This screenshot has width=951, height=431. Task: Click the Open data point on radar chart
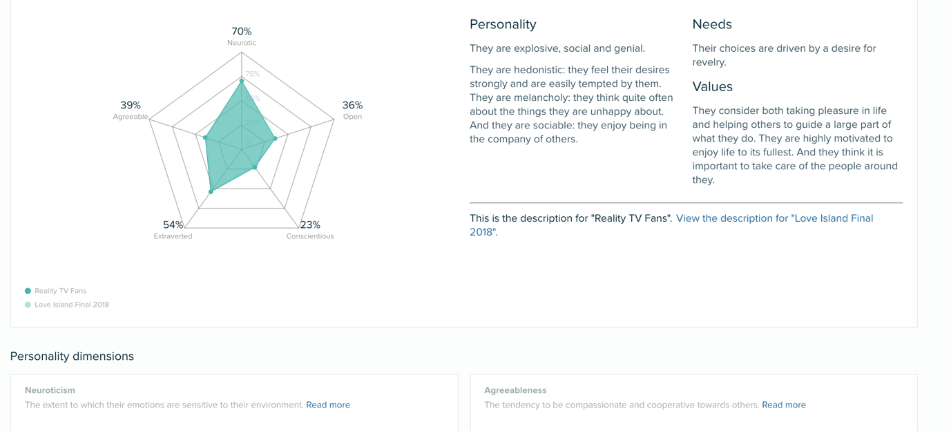point(276,139)
